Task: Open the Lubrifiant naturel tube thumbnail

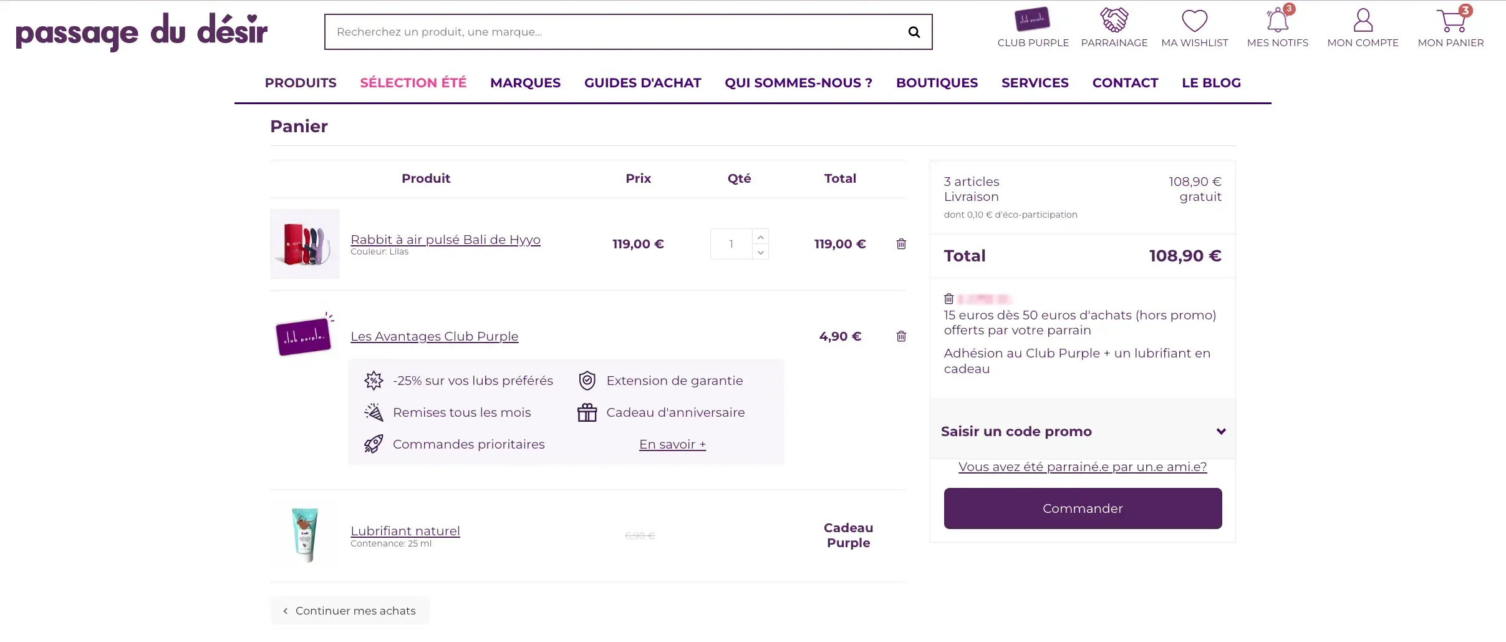Action: click(305, 535)
